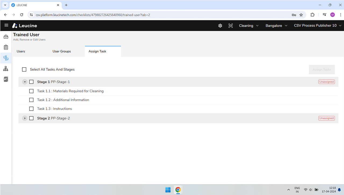
Task: Click the "Stage 1 PP-Stage-1" label
Action: tap(54, 82)
